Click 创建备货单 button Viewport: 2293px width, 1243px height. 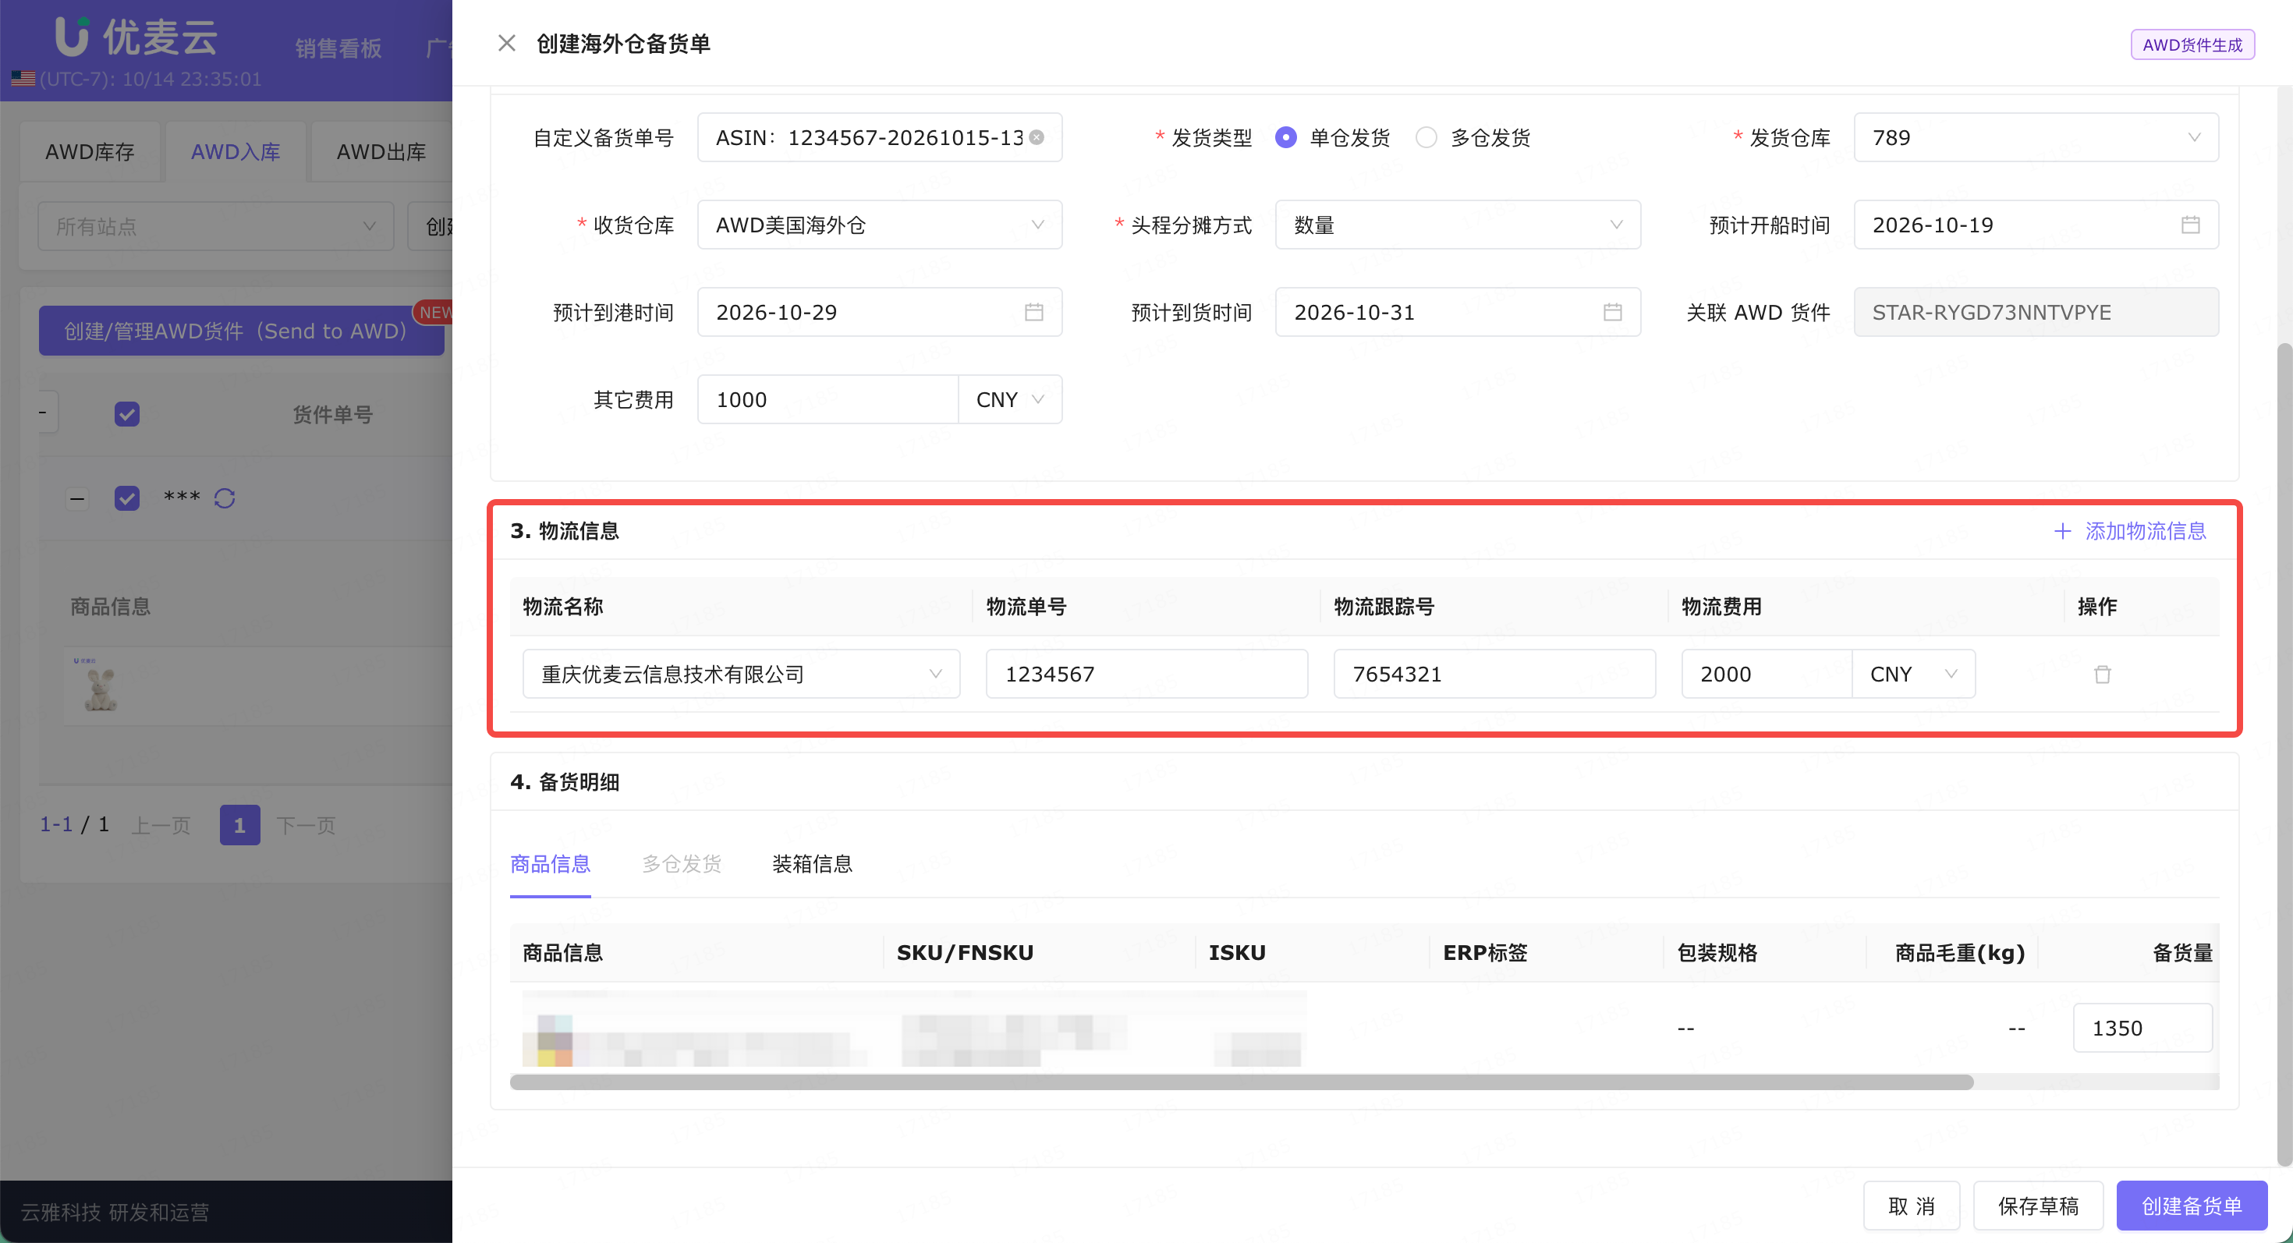click(2191, 1205)
